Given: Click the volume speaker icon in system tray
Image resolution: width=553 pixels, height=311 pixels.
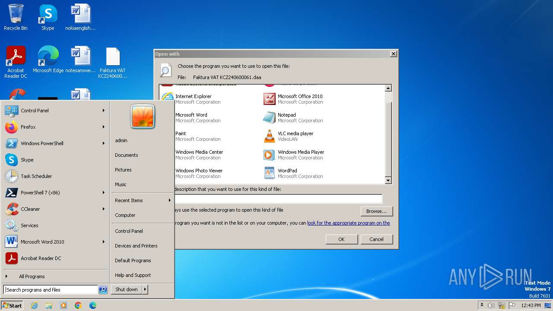Looking at the screenshot, I should pos(491,305).
